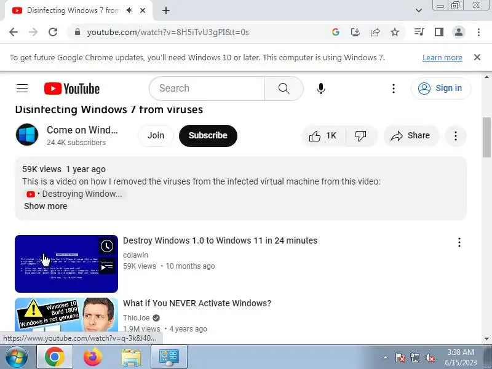
Task: Open Windows Explorer from taskbar
Action: pyautogui.click(x=131, y=357)
